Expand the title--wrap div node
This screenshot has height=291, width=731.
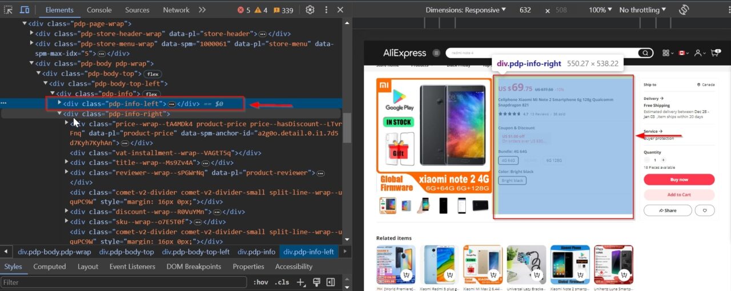click(66, 163)
